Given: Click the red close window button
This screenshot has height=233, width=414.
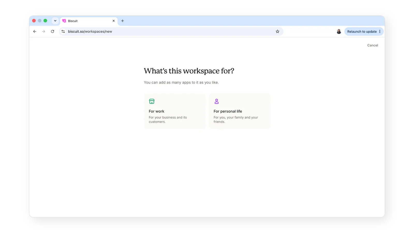Looking at the screenshot, I should 34,21.
